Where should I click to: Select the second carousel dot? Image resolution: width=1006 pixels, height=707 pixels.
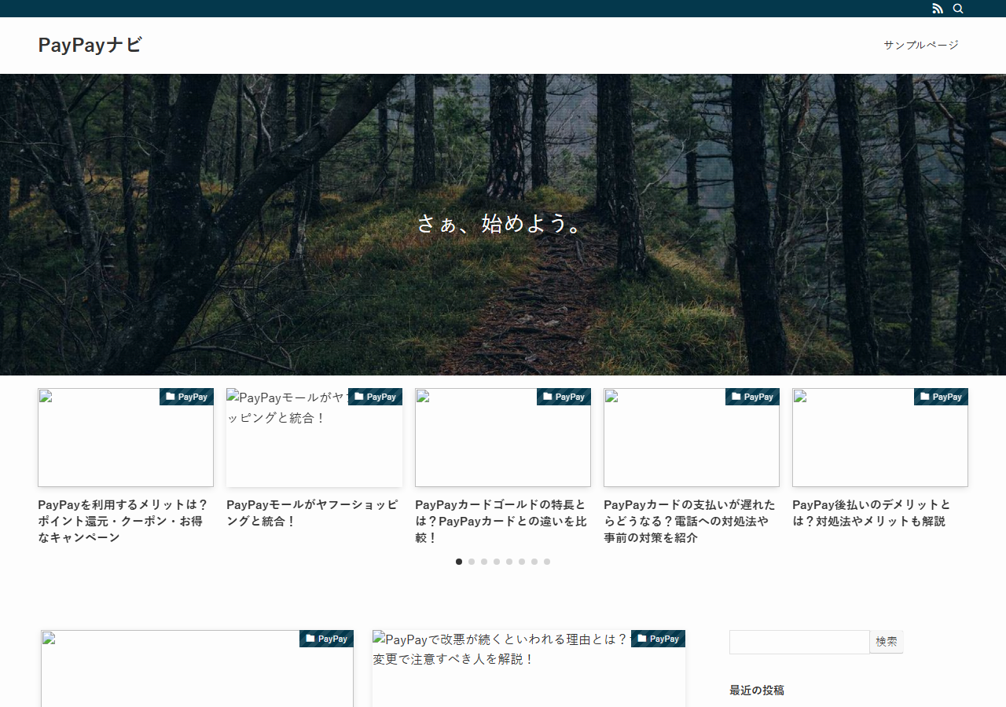pos(472,562)
